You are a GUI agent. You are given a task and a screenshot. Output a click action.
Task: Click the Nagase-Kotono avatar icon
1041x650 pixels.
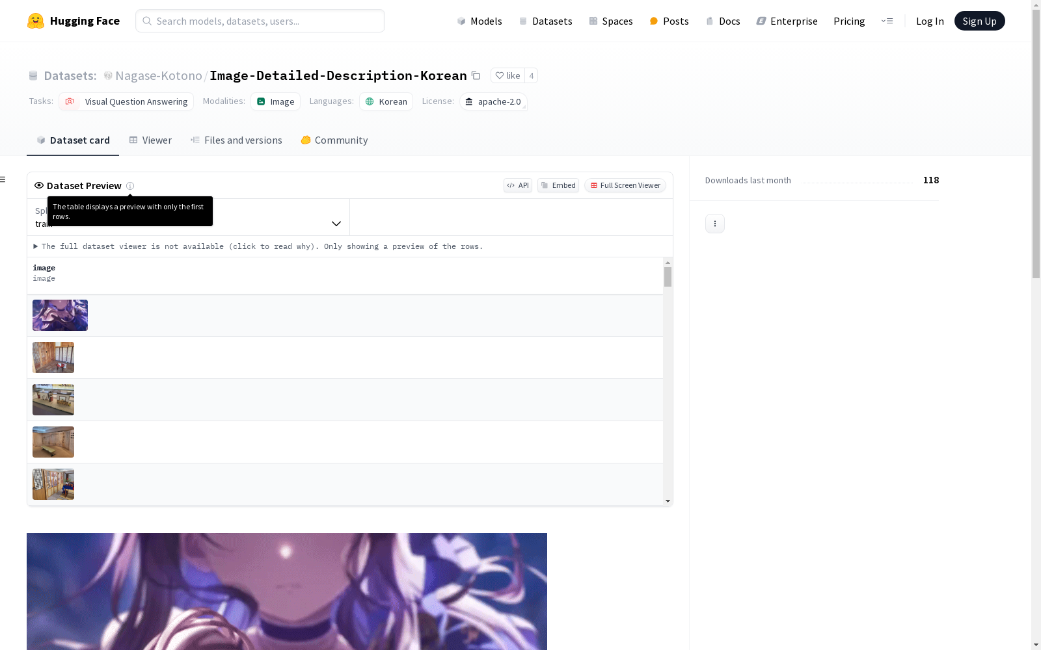coord(108,76)
